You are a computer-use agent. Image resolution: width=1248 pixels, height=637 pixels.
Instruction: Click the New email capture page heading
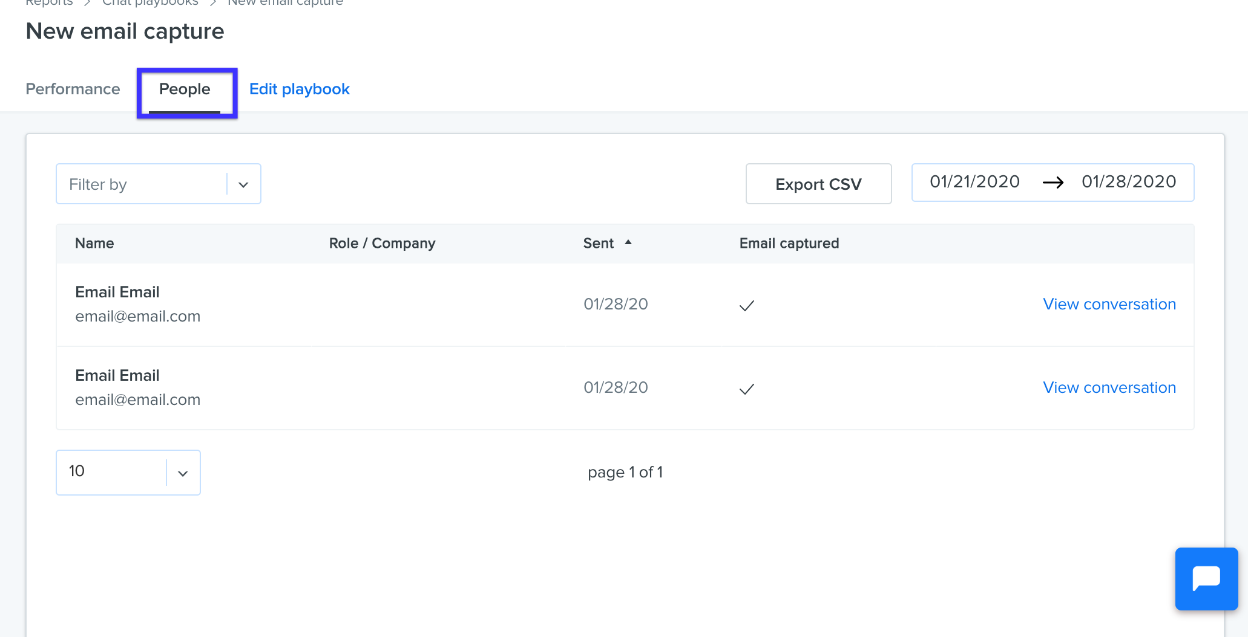(x=125, y=31)
